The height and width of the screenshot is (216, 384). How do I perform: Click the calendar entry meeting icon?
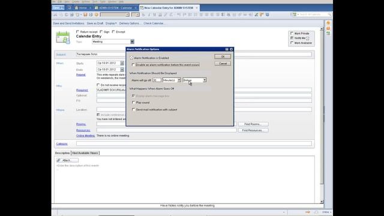63,37
